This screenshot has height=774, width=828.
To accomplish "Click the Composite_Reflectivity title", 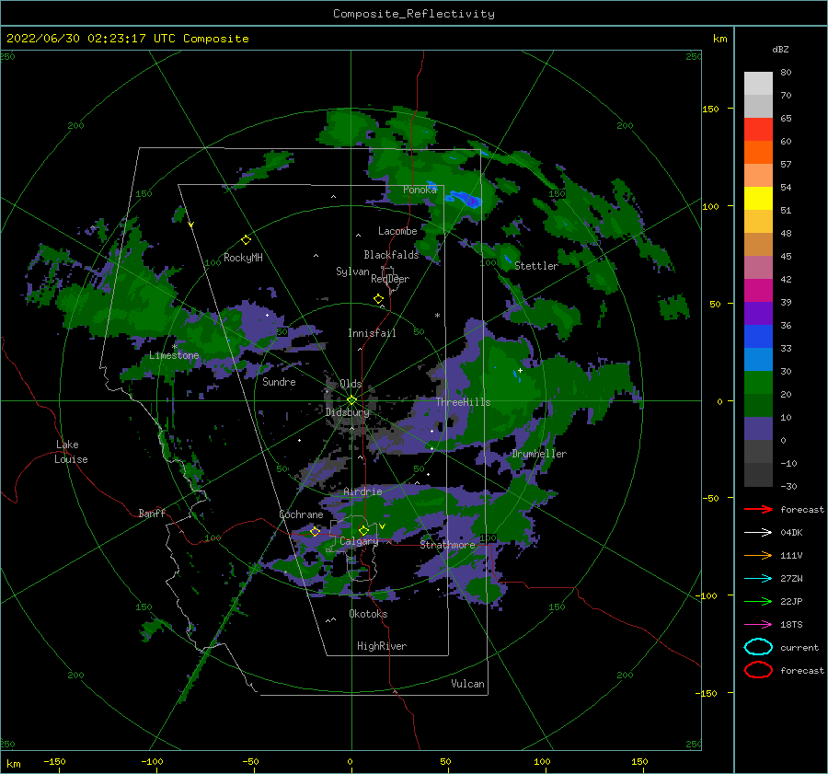I will [x=413, y=14].
